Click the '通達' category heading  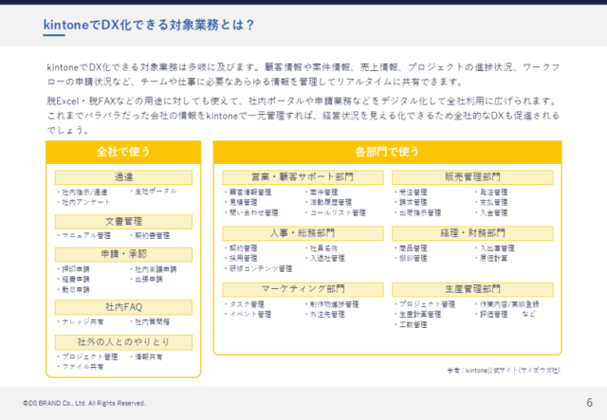[x=123, y=177]
